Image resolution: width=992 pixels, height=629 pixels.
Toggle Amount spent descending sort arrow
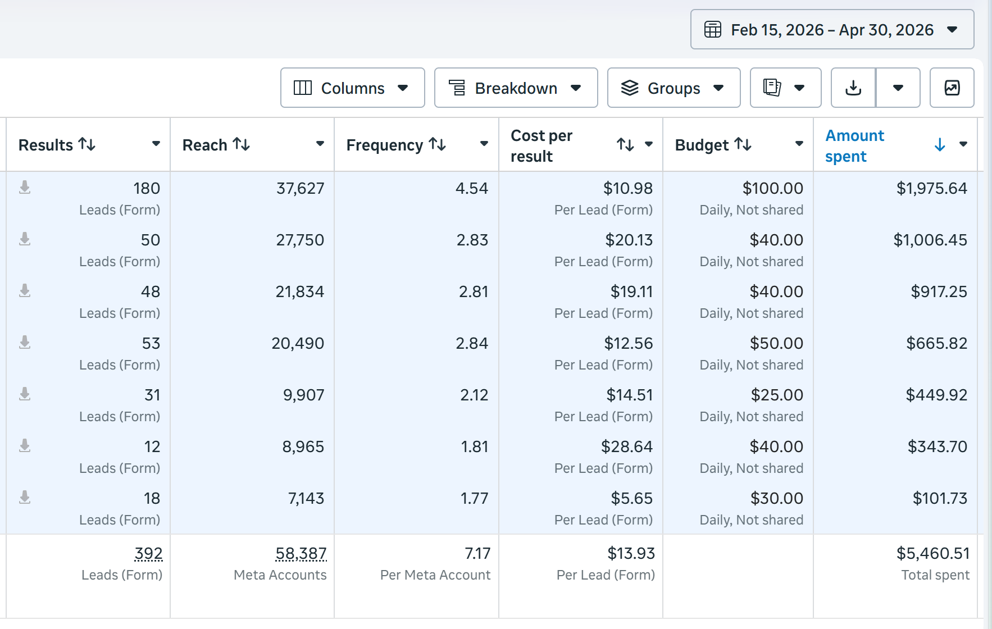pos(940,145)
